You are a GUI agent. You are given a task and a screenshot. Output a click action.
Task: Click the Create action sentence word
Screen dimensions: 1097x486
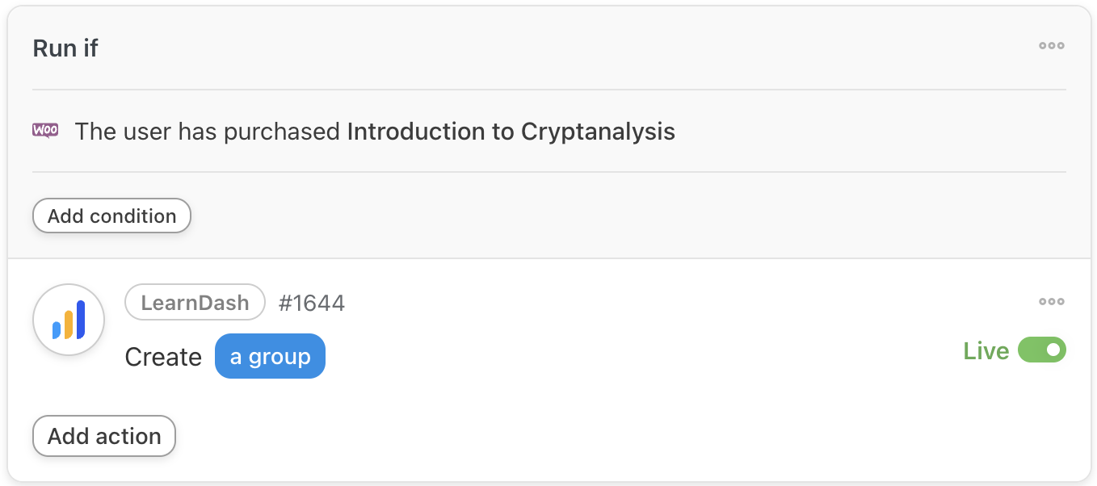[163, 358]
